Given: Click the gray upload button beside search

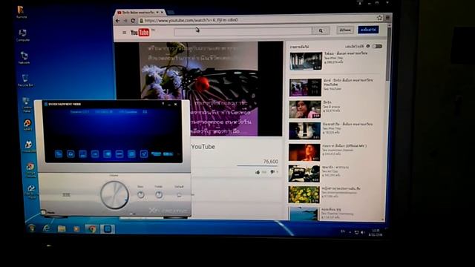Looking at the screenshot, I should tap(345, 30).
